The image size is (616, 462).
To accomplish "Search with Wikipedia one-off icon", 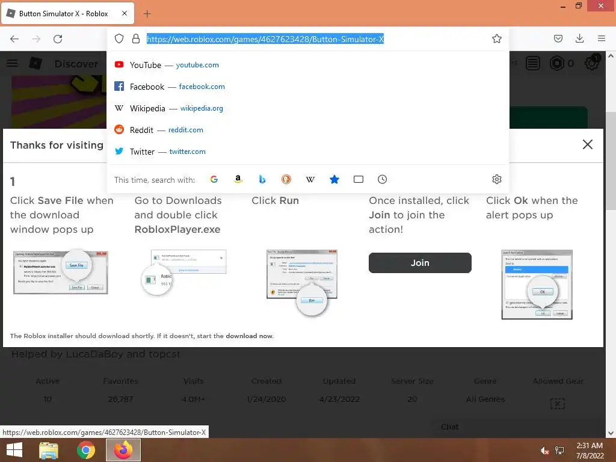I will coord(310,179).
